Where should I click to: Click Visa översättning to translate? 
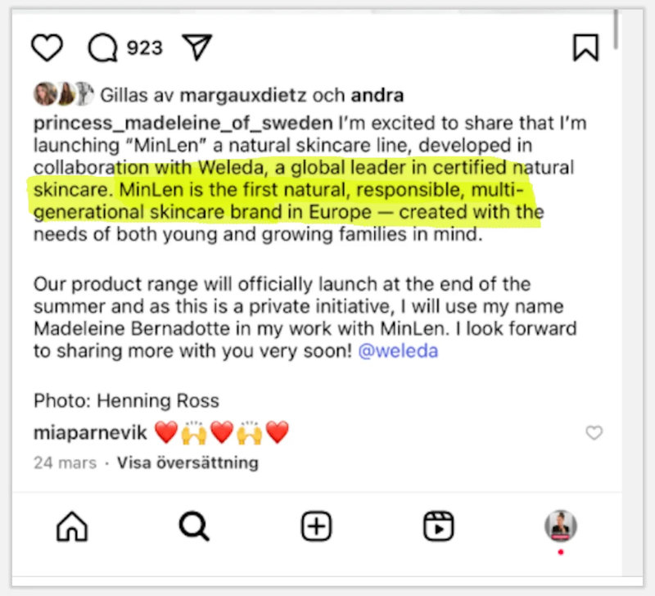187,463
